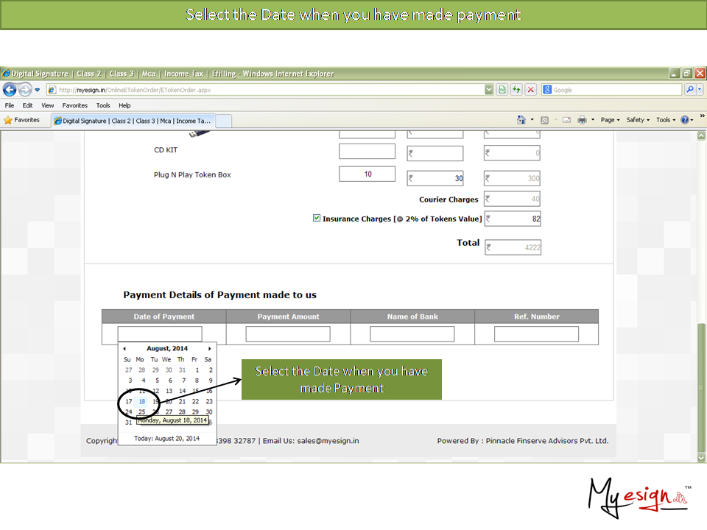Open the address bar history dropdown
Viewport: 707px width, 530px height.
pyautogui.click(x=489, y=90)
